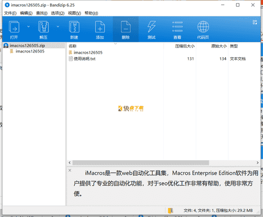Click the horizontal scrollbar right arrow

click(257, 162)
